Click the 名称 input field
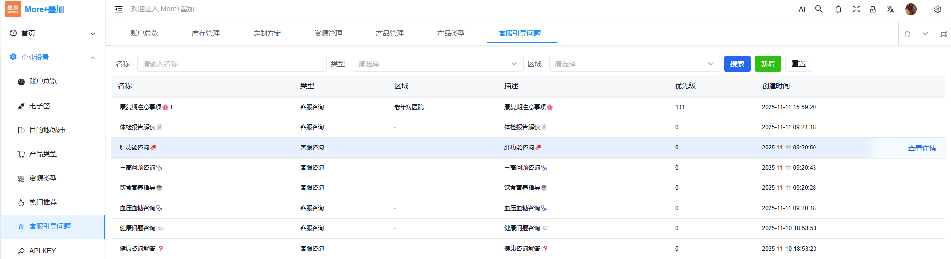The width and height of the screenshot is (951, 259). pos(231,64)
